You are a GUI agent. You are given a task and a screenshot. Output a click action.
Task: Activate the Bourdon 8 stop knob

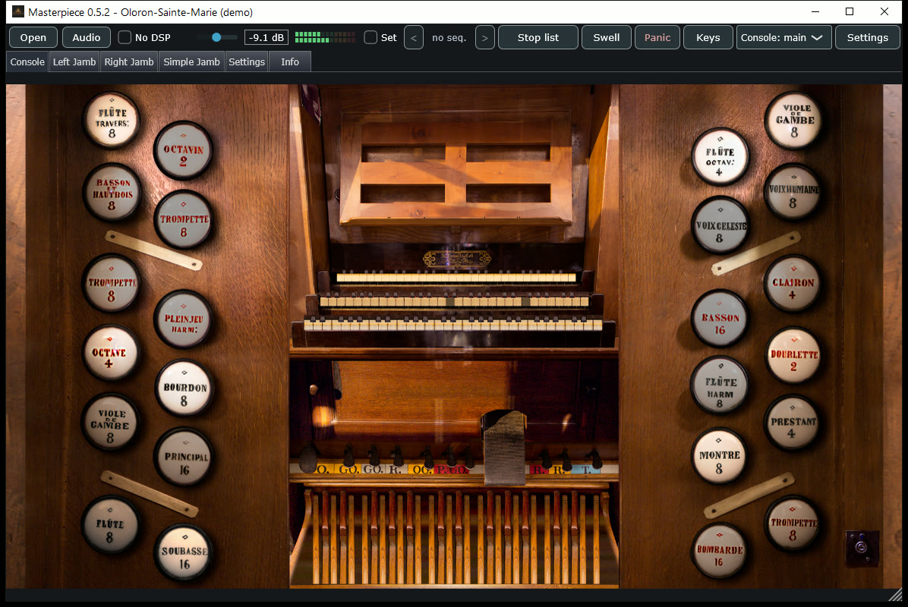click(184, 388)
